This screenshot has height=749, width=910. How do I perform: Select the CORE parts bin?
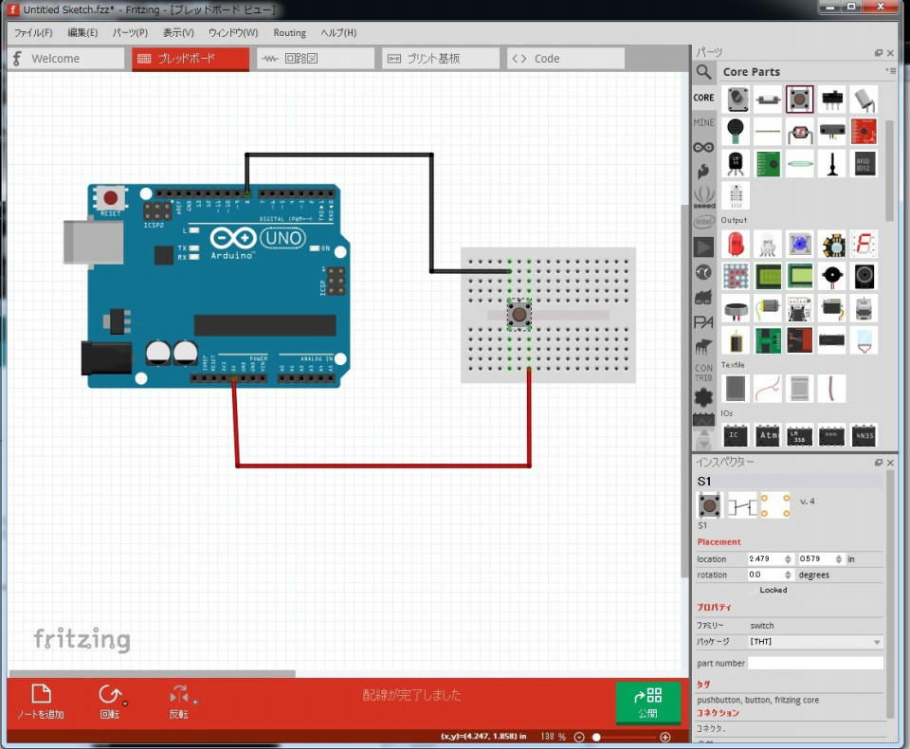click(x=703, y=98)
